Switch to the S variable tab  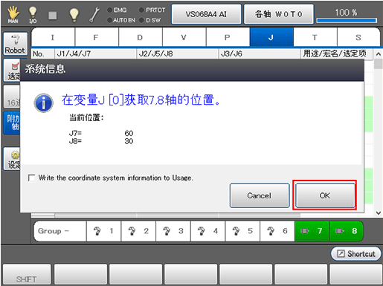(358, 37)
